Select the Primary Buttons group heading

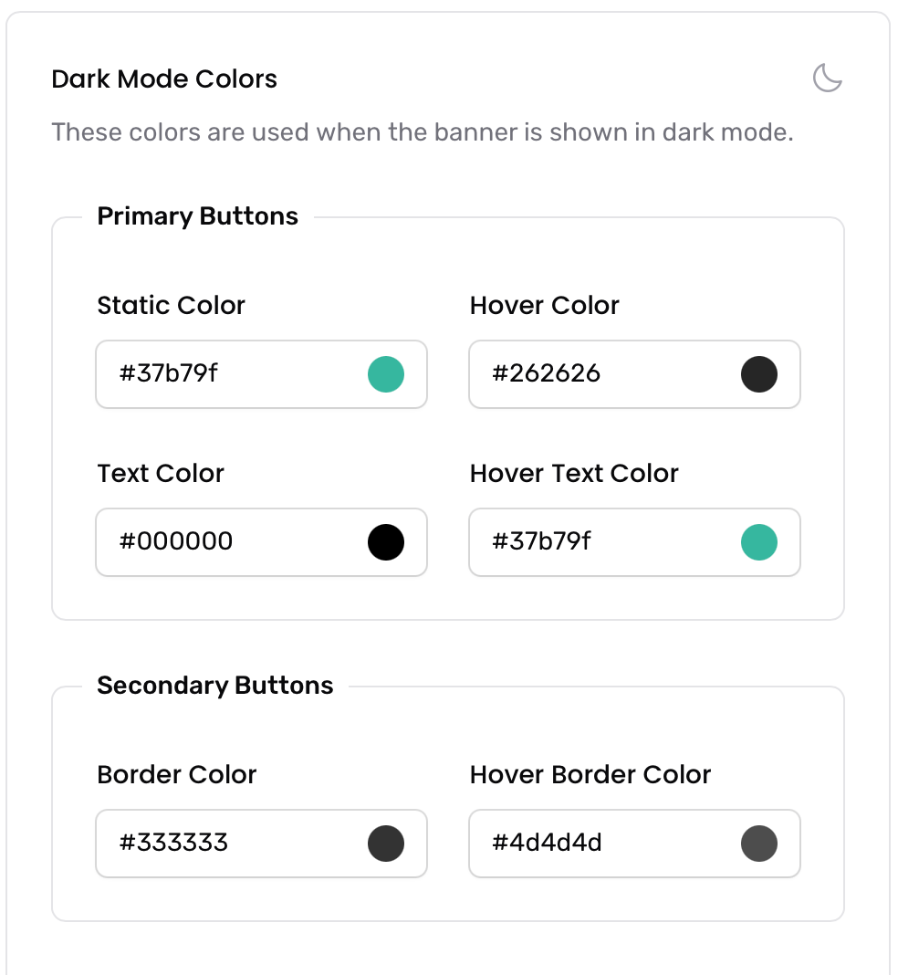pos(198,216)
